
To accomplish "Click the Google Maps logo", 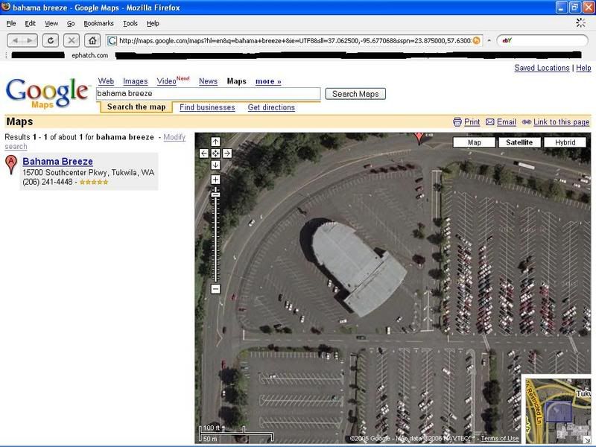I will pos(47,93).
